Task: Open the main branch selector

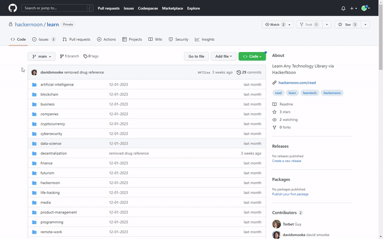Action: pyautogui.click(x=42, y=56)
